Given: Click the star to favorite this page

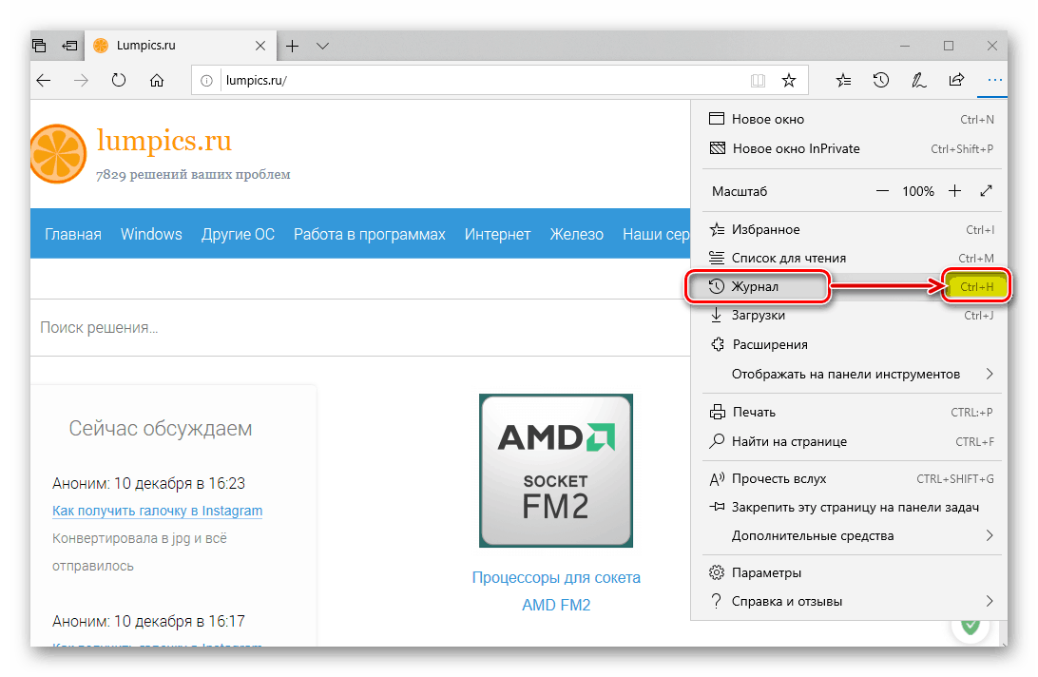Looking at the screenshot, I should tap(788, 81).
